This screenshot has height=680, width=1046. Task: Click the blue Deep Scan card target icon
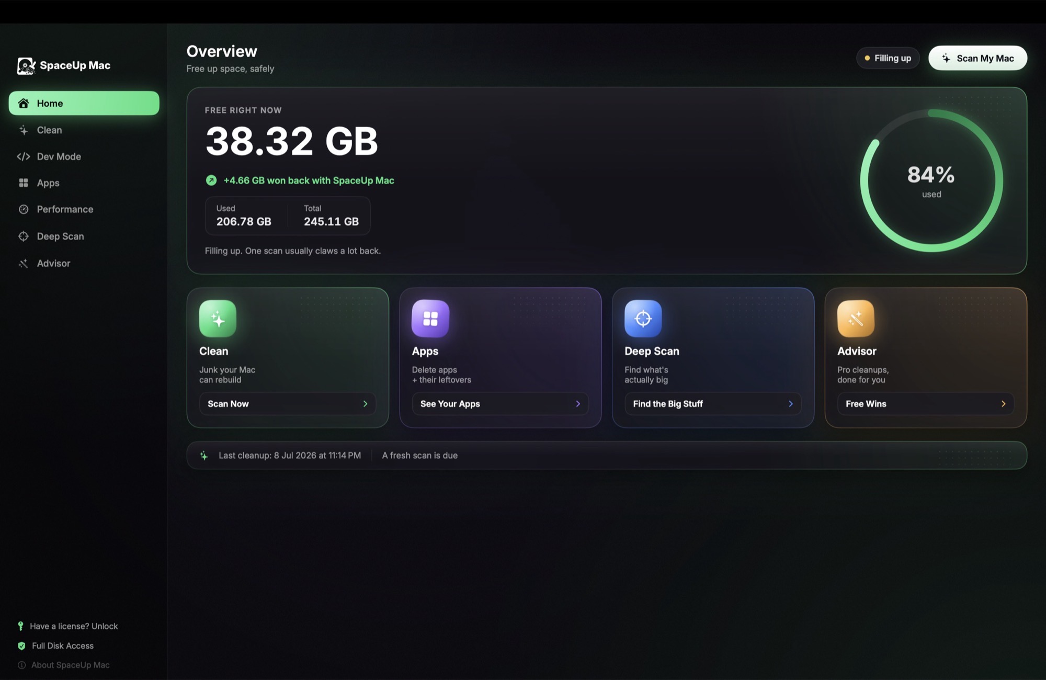pos(643,319)
